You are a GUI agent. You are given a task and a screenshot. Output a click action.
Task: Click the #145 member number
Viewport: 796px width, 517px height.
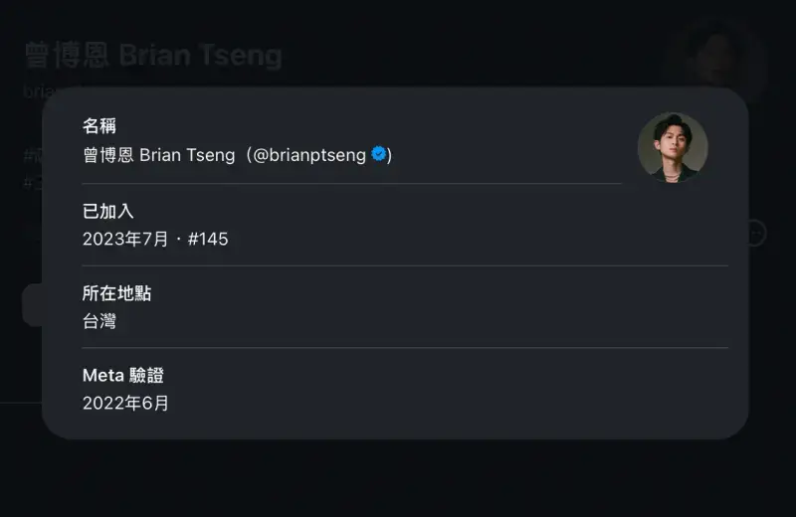[208, 239]
